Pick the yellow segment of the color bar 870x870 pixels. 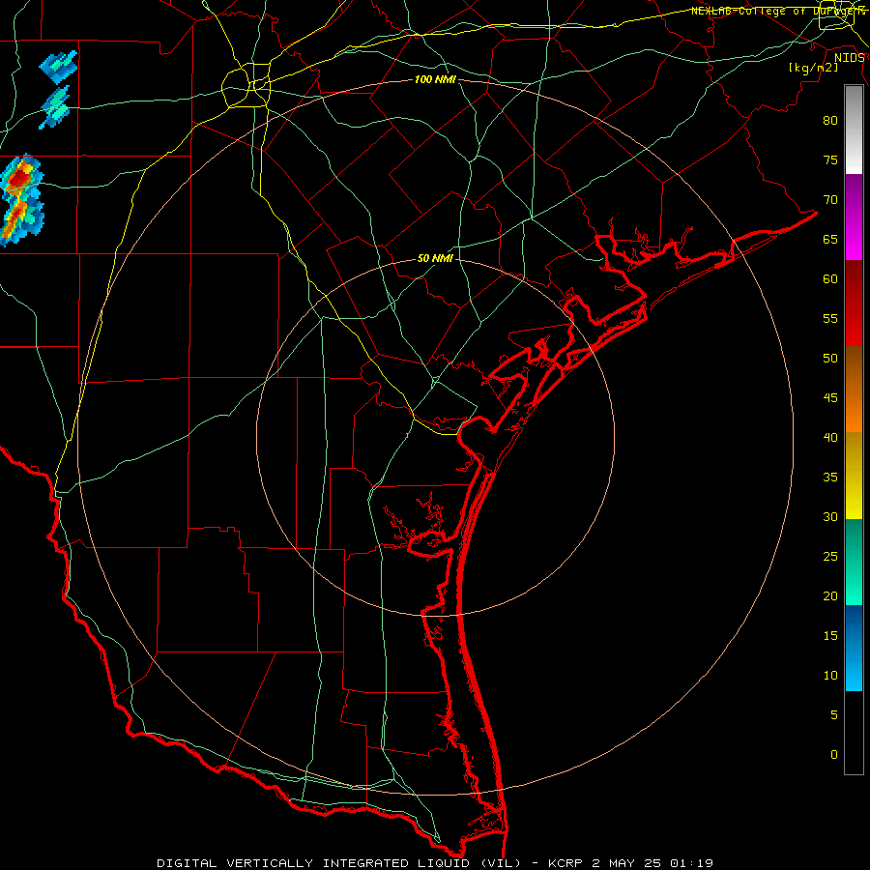point(854,476)
